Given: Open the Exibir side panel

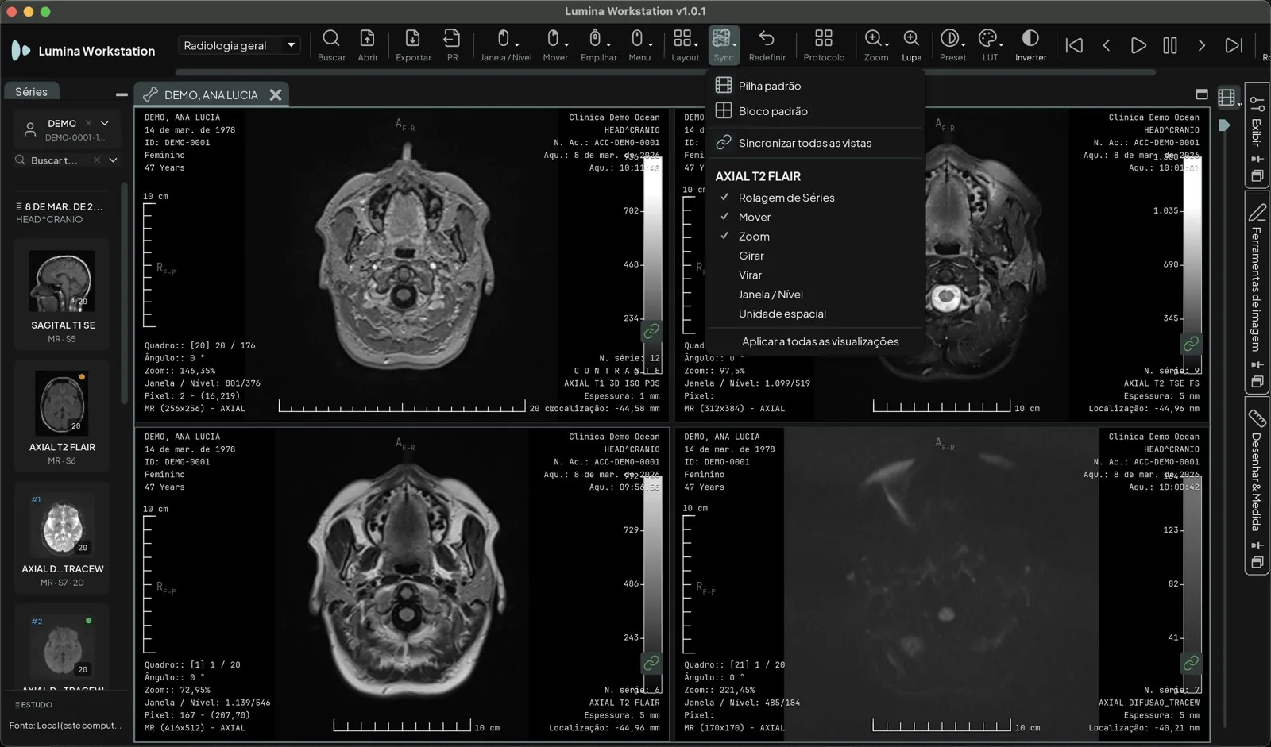Looking at the screenshot, I should coord(1256,135).
